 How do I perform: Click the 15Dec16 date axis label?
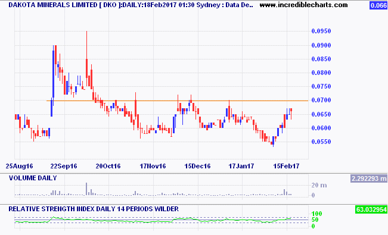(x=197, y=166)
